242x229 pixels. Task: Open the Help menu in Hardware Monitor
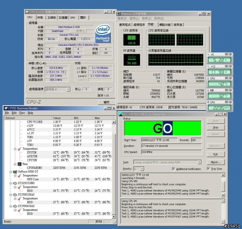30,113
